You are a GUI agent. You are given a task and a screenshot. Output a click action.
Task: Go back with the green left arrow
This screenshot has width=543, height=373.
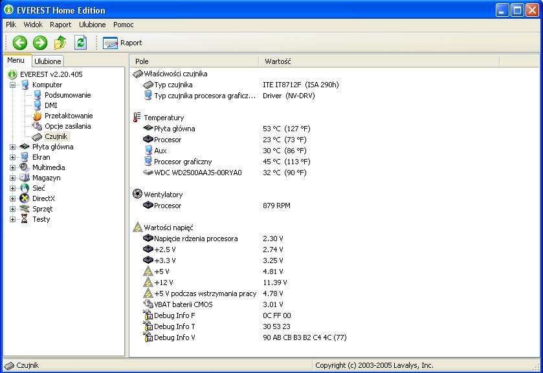coord(19,43)
